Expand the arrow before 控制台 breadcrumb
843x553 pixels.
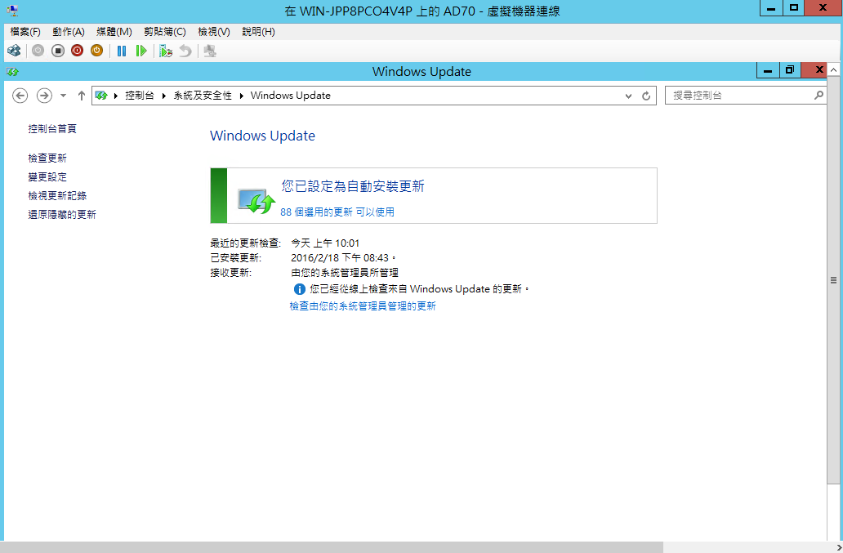coord(116,96)
